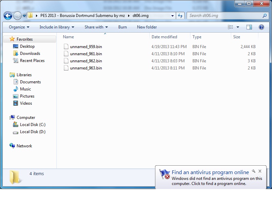Open notification settings wrench icon
The image size is (272, 208).
coord(254,171)
